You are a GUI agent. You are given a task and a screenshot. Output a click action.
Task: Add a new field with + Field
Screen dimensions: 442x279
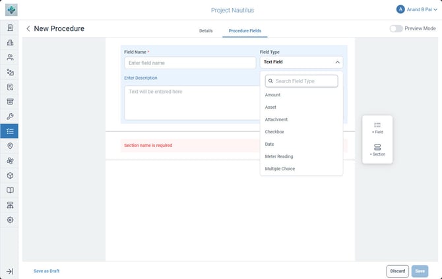tap(377, 128)
